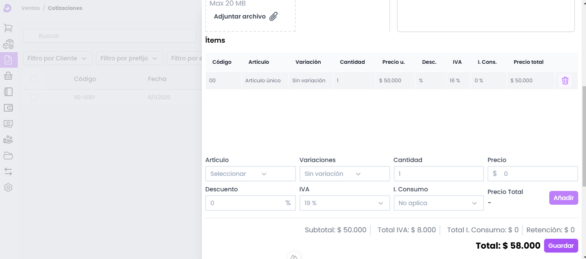This screenshot has width=586, height=259.
Task: Open the folder icon in sidebar
Action: click(8, 156)
